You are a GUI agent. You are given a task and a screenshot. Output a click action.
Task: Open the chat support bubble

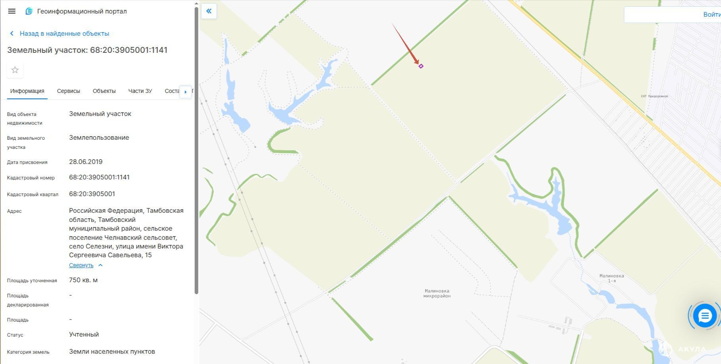[x=705, y=316]
